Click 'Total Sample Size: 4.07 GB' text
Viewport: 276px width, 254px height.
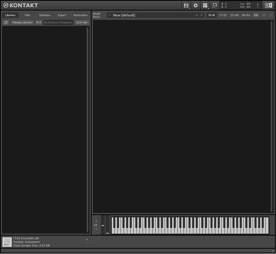point(31,246)
